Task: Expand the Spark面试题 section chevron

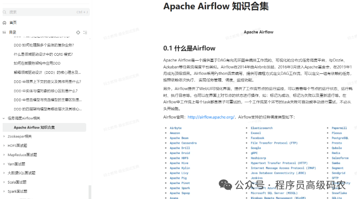Action: coord(4,191)
